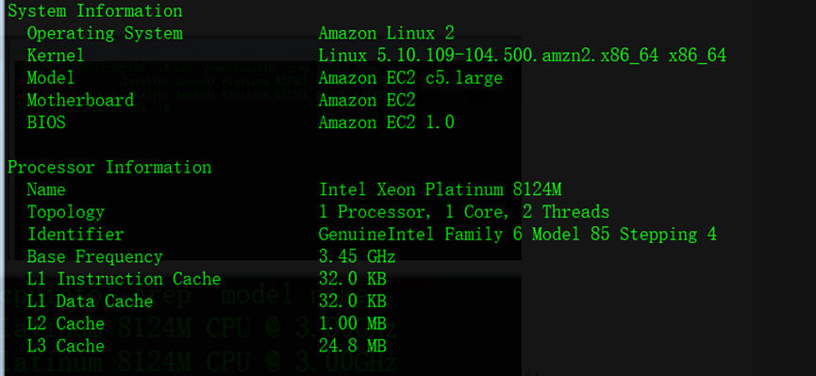The height and width of the screenshot is (376, 816).
Task: Click the 1 Processor, 1 Core, 2 Threads text
Action: click(x=464, y=212)
